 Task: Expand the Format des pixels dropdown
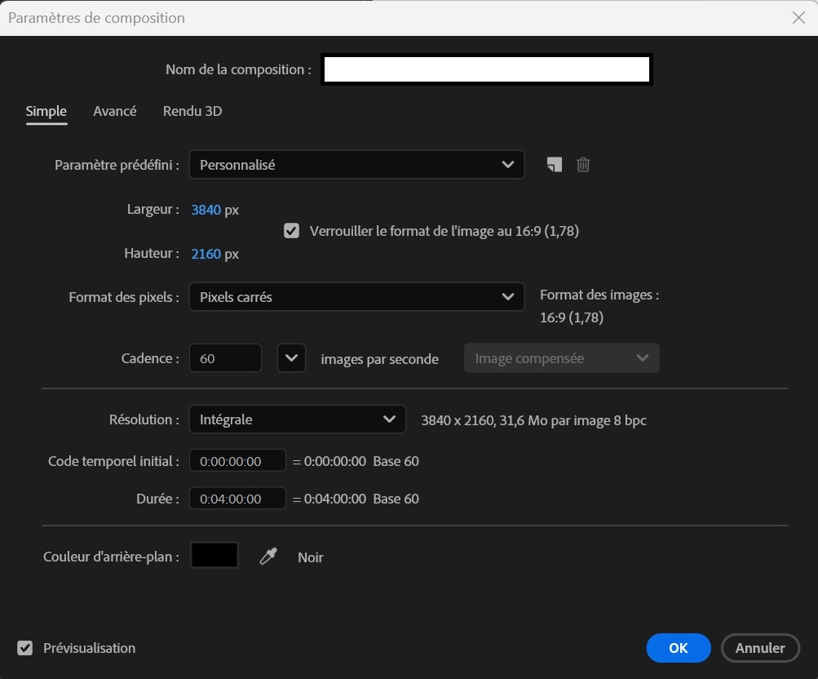coord(356,297)
